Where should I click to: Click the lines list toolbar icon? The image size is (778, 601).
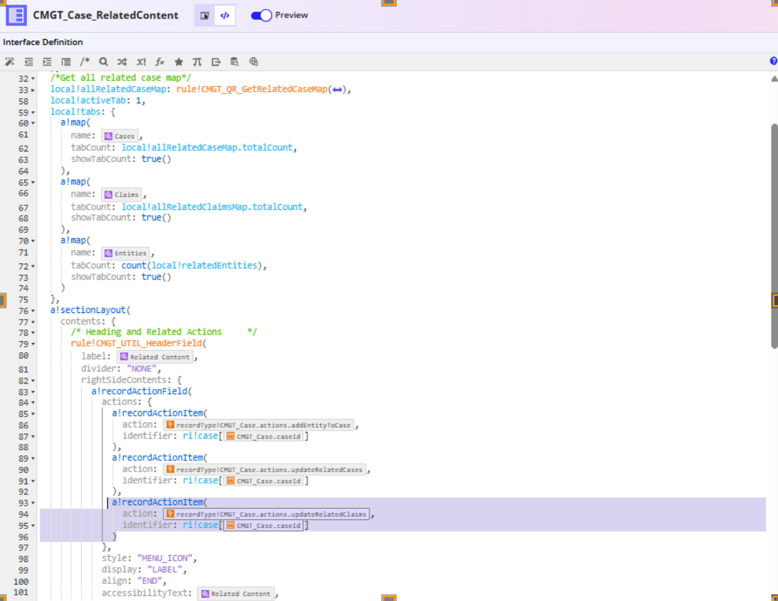point(66,62)
